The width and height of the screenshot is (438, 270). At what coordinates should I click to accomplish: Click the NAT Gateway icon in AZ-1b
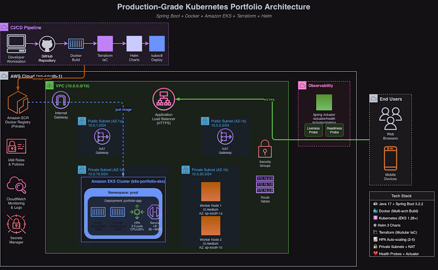click(x=225, y=137)
